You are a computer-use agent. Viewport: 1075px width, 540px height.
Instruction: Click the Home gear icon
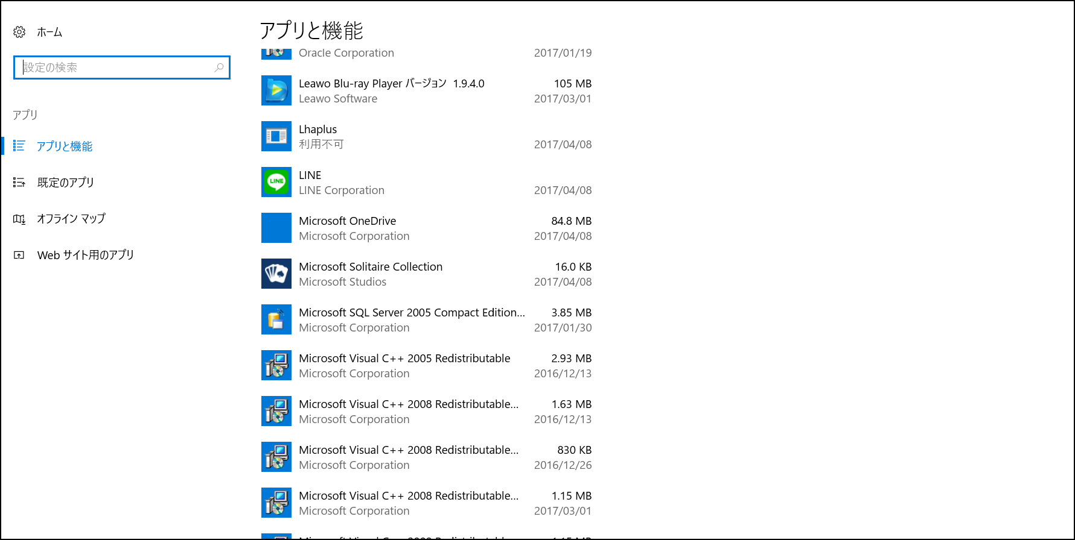[19, 32]
